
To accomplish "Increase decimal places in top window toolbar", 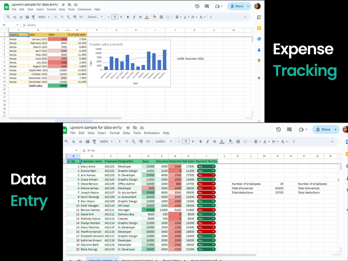I will coord(74,17).
